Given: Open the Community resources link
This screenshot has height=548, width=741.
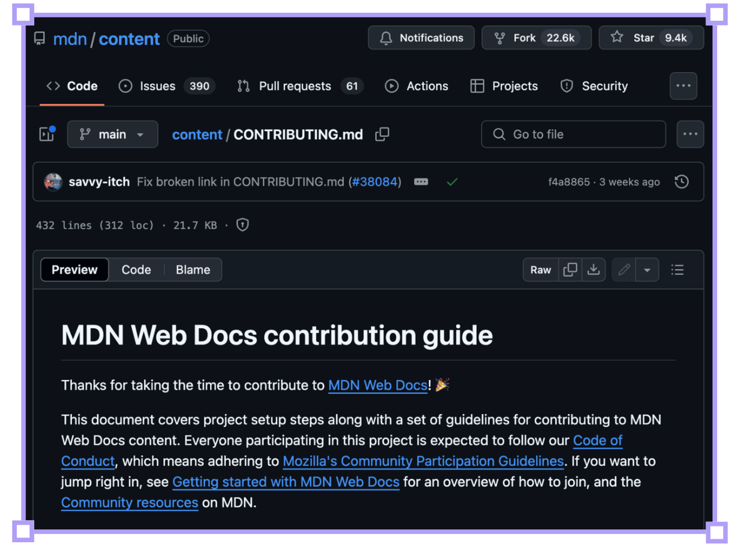Looking at the screenshot, I should click(x=130, y=502).
